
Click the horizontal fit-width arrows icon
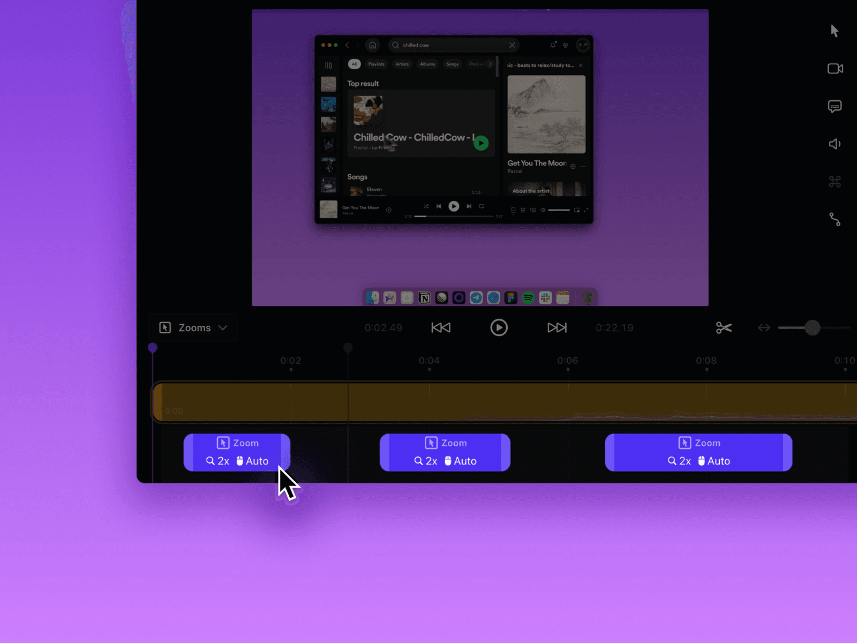[764, 327]
